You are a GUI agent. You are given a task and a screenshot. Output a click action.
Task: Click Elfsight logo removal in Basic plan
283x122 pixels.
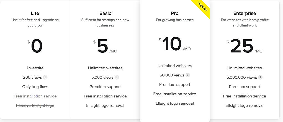point(105,105)
